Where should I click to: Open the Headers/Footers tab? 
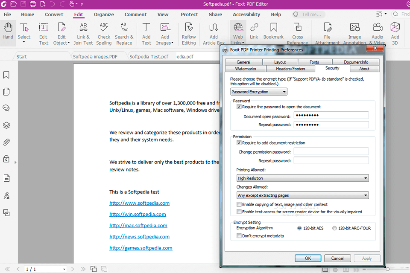[x=290, y=69]
